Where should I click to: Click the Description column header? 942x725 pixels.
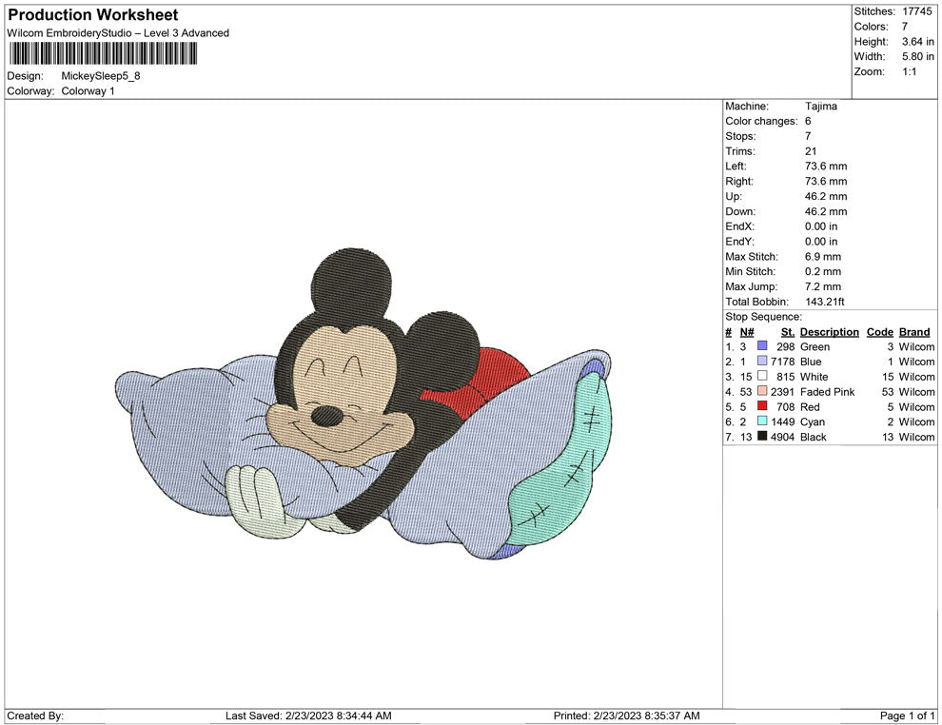(x=829, y=331)
